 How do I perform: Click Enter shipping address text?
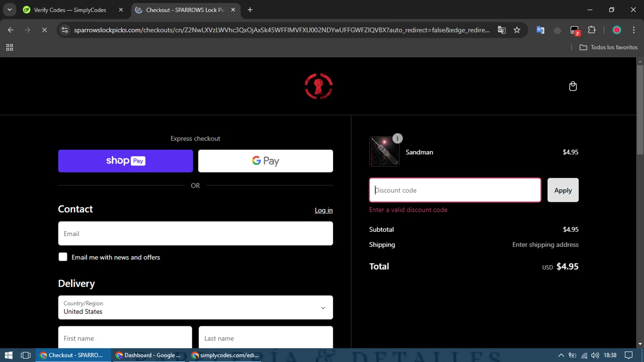click(x=545, y=245)
